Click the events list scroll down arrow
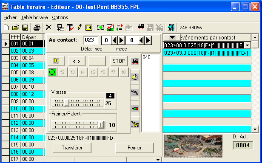 [255, 129]
